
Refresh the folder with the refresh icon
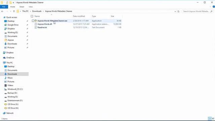click(178, 11)
